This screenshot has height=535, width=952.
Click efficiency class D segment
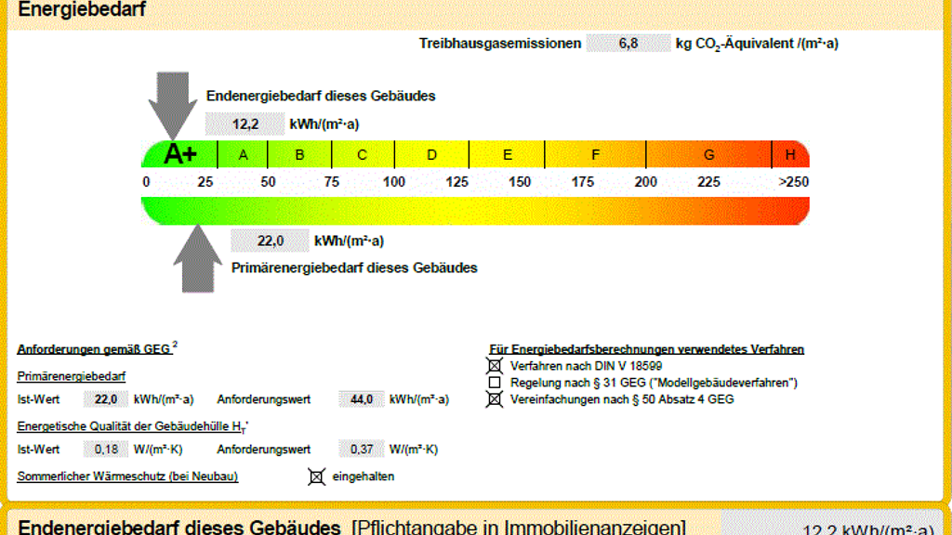coord(431,155)
